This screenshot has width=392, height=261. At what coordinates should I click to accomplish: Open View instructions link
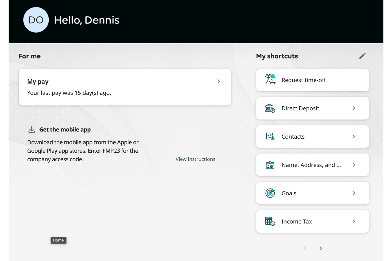195,159
